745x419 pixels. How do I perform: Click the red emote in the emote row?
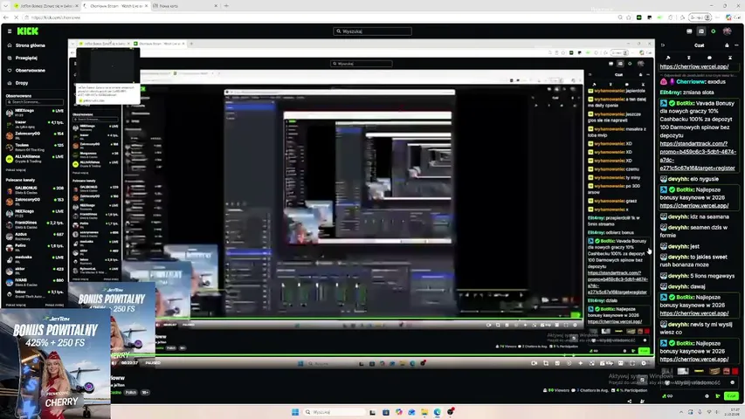coord(735,371)
